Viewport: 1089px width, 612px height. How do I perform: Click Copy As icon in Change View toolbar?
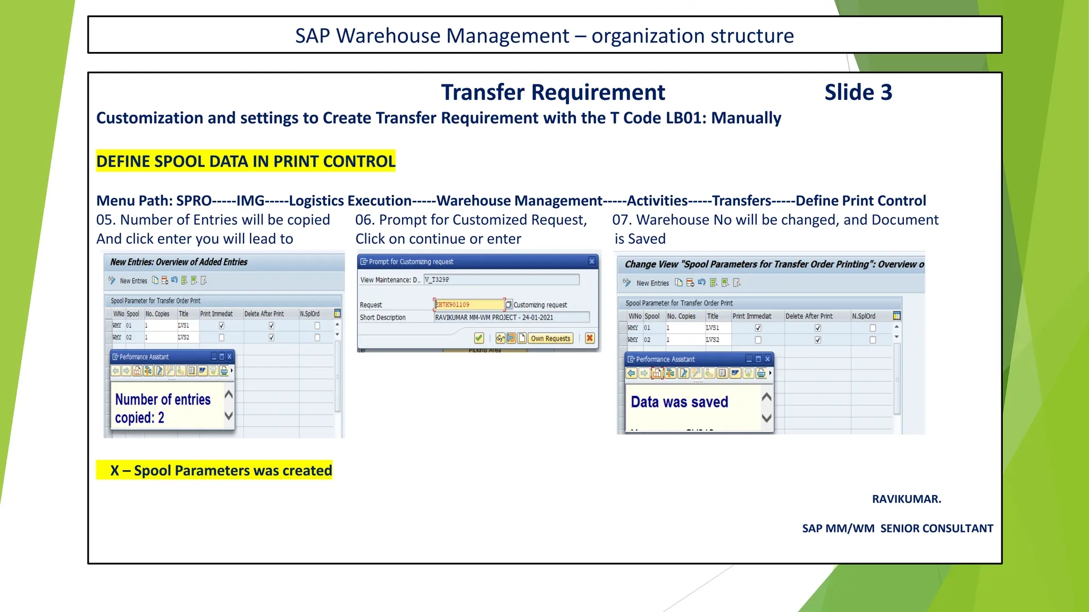(678, 283)
